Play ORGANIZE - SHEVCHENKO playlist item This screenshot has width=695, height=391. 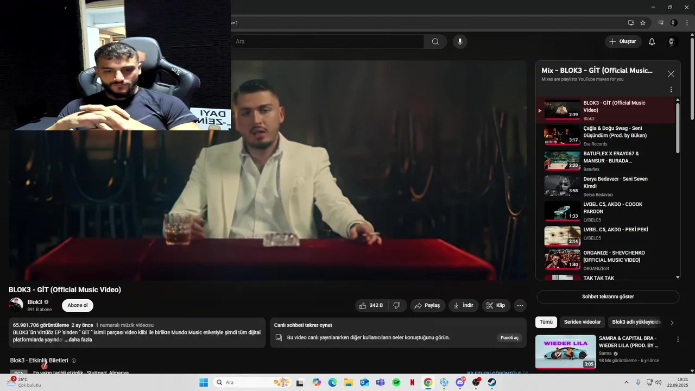pos(607,260)
